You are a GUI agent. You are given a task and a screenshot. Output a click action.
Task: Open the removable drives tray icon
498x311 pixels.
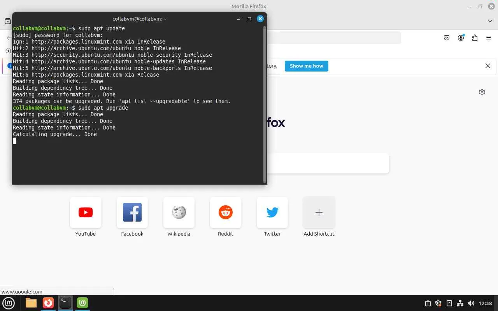point(449,303)
